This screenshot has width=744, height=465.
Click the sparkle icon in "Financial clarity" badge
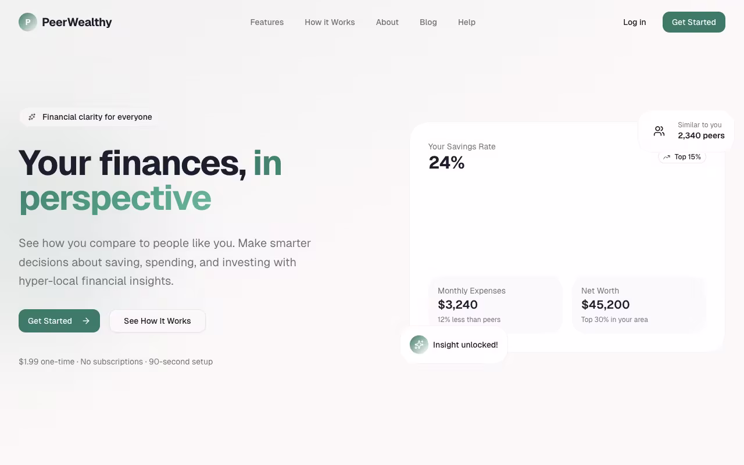(32, 117)
